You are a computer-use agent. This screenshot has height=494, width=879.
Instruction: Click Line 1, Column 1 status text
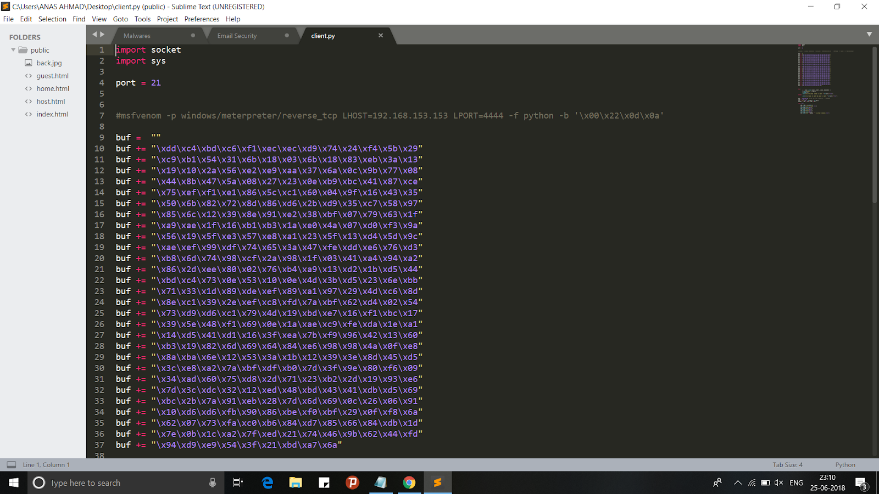point(46,465)
